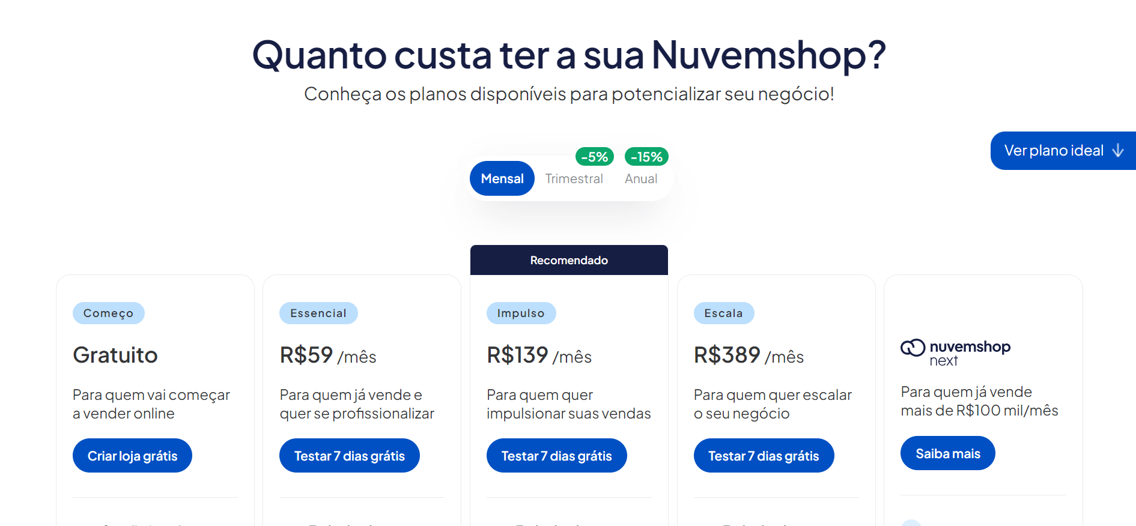
Task: Select the Essencial plan badge
Action: tap(318, 313)
